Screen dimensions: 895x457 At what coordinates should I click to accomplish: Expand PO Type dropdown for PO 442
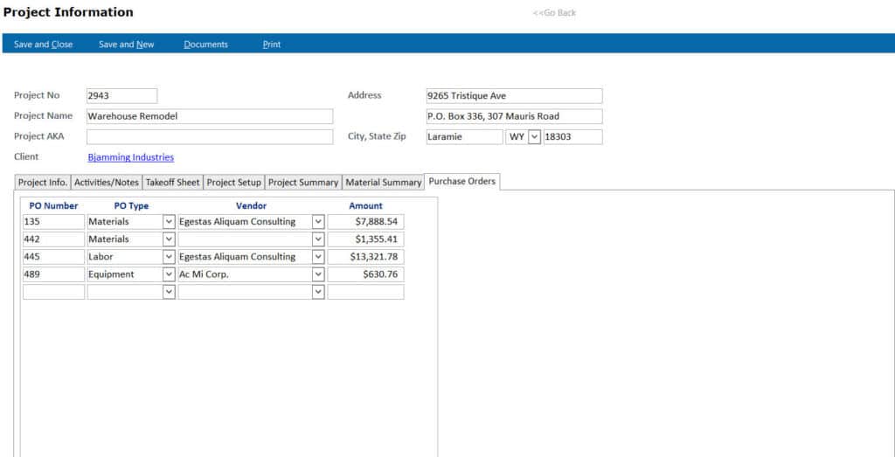(x=169, y=239)
